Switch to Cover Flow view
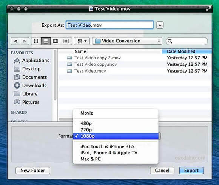This screenshot has width=219, height=185. click(66, 41)
